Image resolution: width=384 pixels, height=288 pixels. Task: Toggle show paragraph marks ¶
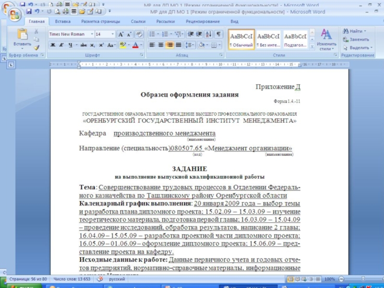click(x=218, y=34)
